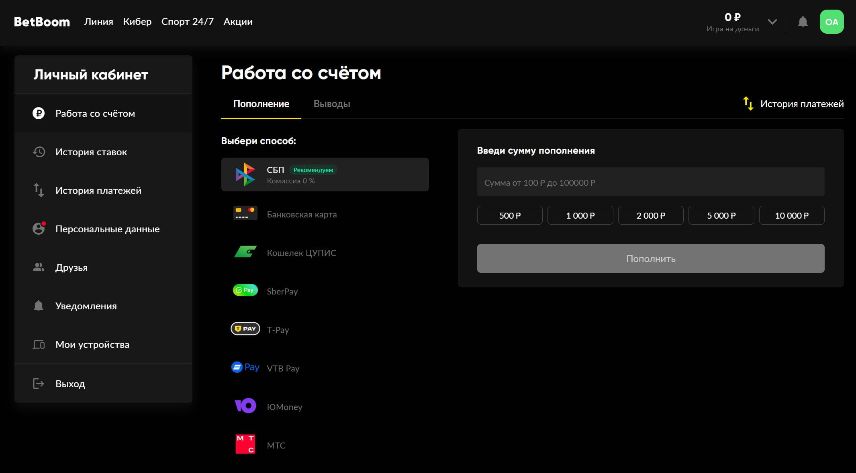
Task: Open История ставок in sidebar
Action: (103, 152)
